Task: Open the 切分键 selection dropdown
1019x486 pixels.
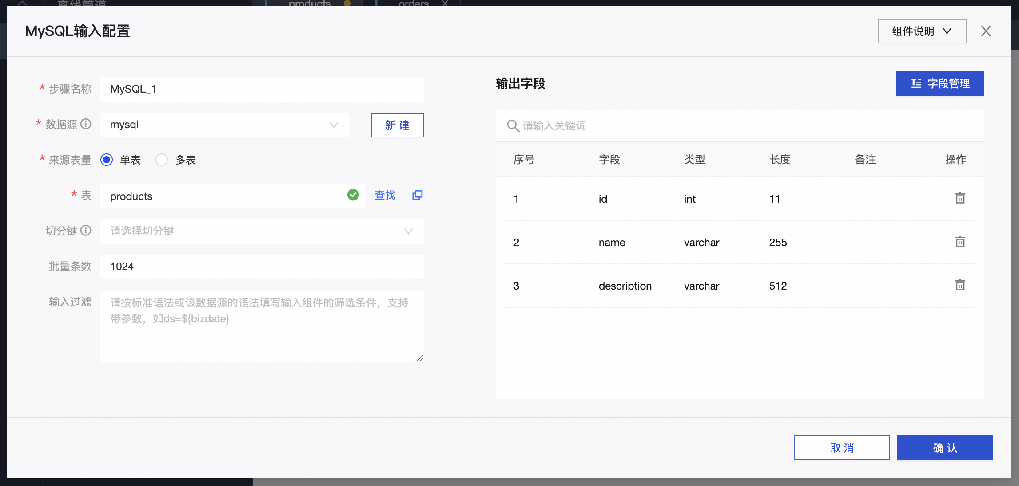Action: click(x=262, y=231)
